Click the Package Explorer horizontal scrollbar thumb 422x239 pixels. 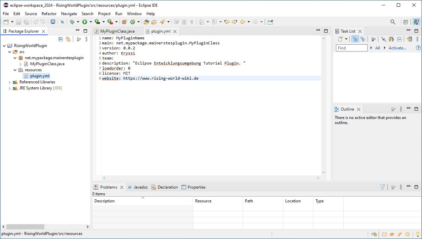pyautogui.click(x=25, y=227)
